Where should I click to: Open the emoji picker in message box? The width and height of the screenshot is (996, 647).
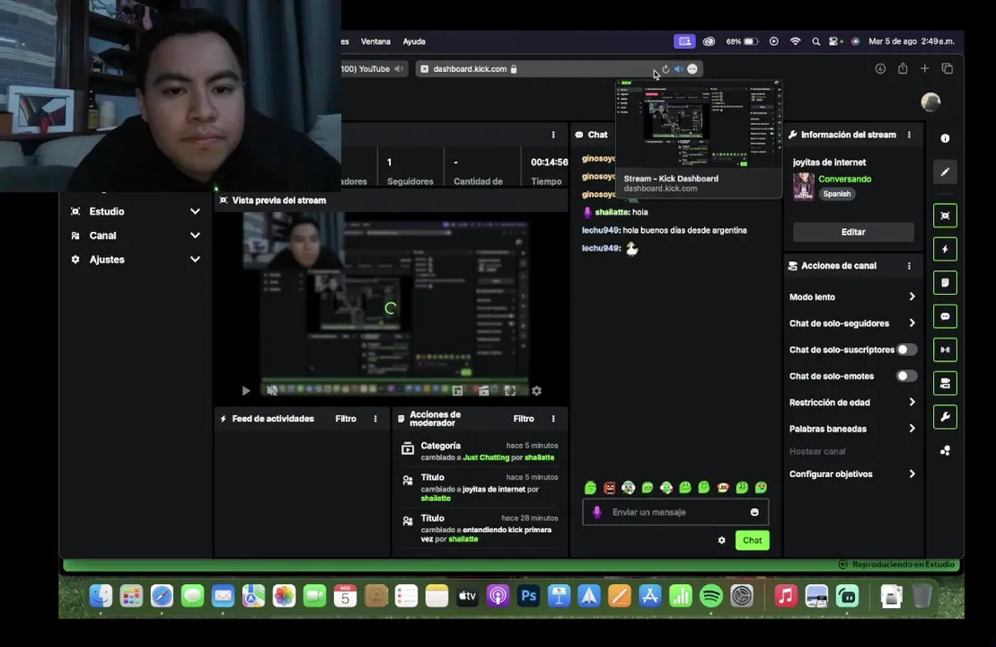coord(754,512)
